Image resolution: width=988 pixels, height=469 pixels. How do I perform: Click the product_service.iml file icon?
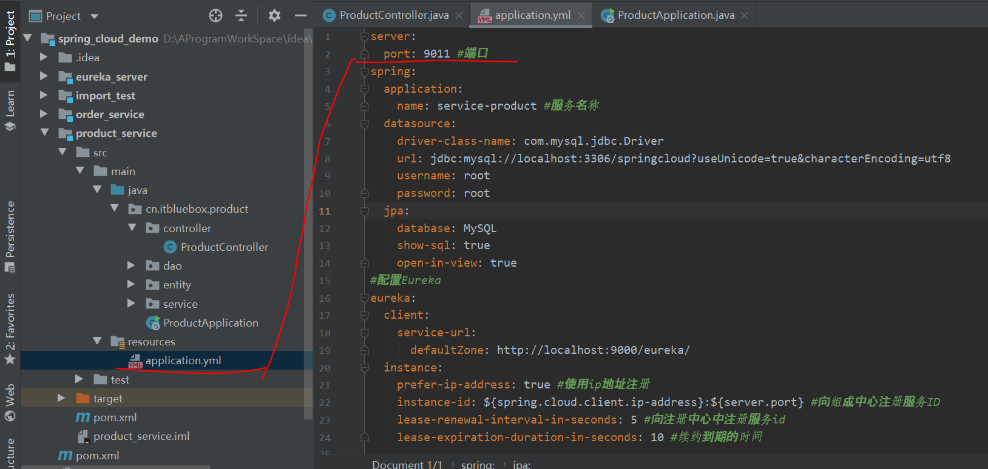(84, 436)
